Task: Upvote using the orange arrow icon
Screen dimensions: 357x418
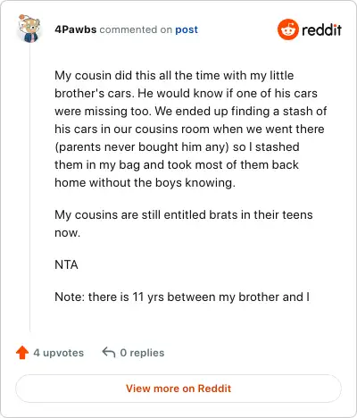Action: point(22,353)
